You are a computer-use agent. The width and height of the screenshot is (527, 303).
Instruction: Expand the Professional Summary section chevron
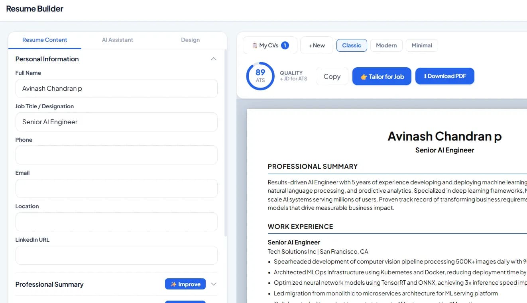[214, 284]
